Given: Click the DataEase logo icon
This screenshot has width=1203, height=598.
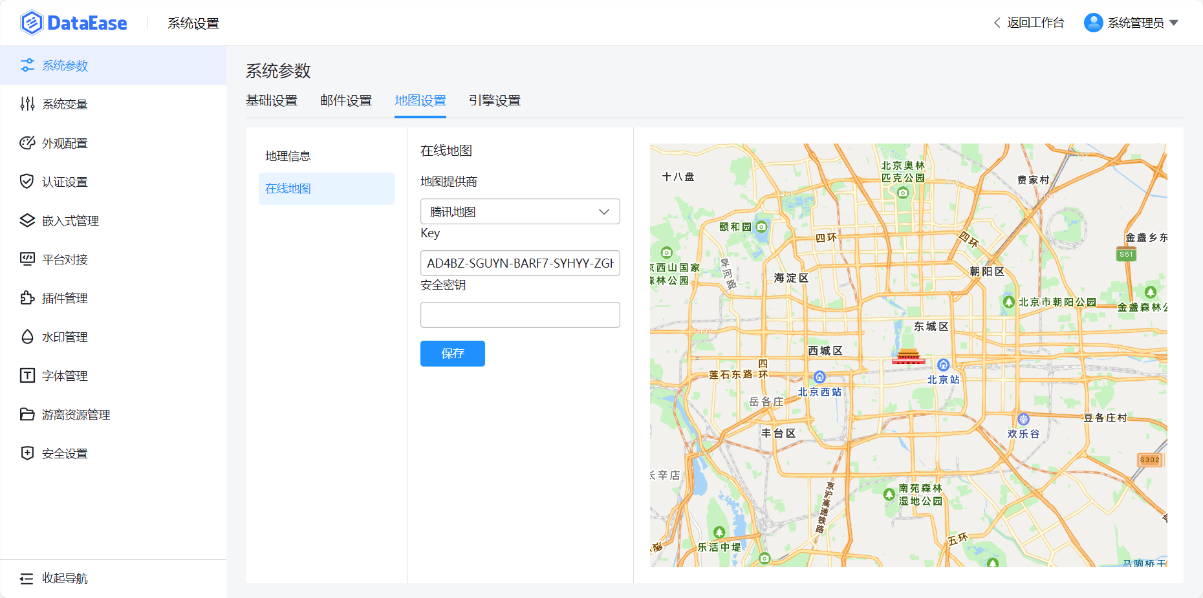Looking at the screenshot, I should pyautogui.click(x=32, y=23).
